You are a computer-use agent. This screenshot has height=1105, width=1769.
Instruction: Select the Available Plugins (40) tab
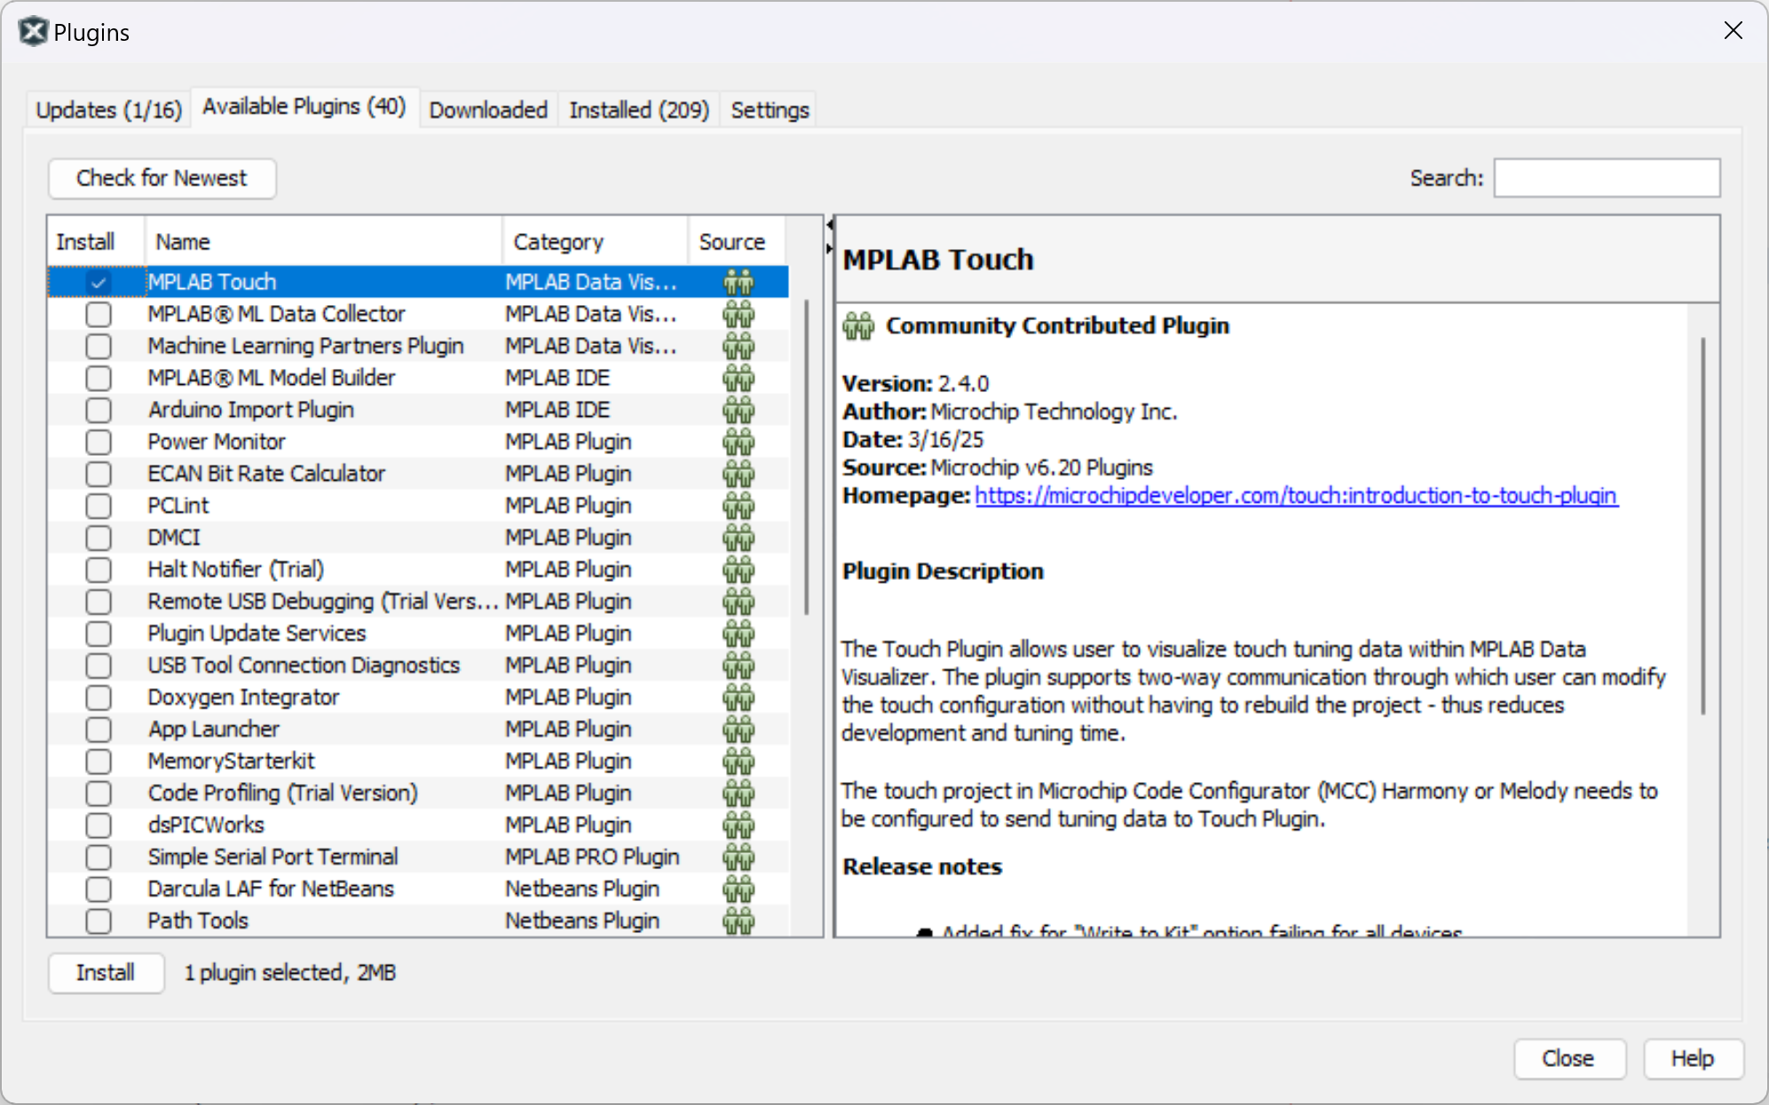tap(304, 107)
